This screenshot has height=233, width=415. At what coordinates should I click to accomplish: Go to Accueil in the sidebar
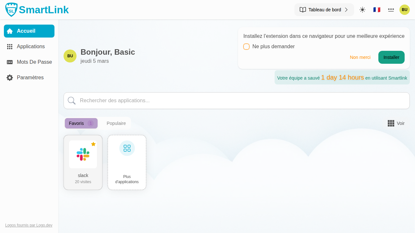[29, 31]
